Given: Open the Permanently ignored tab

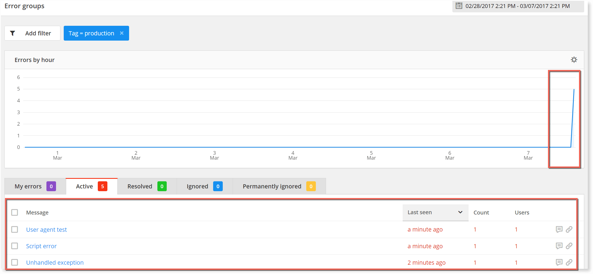Looking at the screenshot, I should point(279,186).
